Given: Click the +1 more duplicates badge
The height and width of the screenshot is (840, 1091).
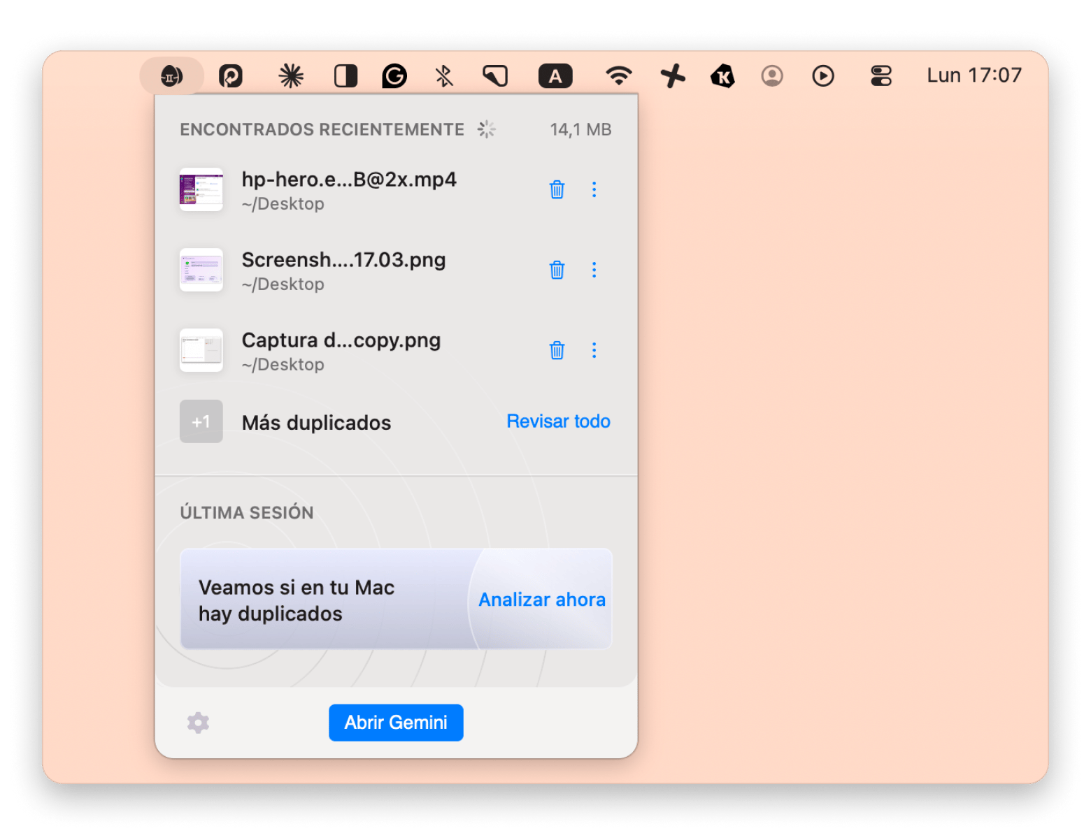Looking at the screenshot, I should pos(201,421).
